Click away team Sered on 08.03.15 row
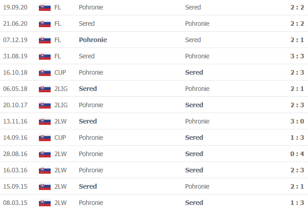This screenshot has width=308, height=209. pos(194,203)
